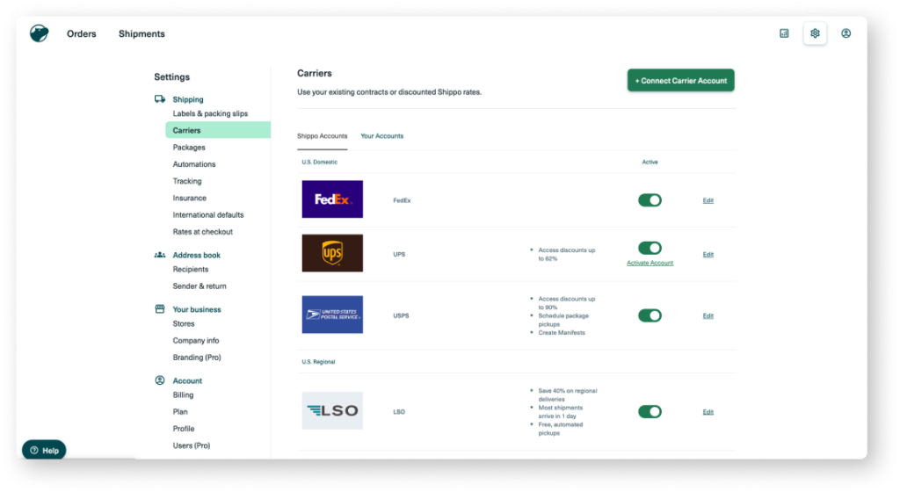The height and width of the screenshot is (492, 900).
Task: Open the settings gear icon
Action: [x=815, y=33]
